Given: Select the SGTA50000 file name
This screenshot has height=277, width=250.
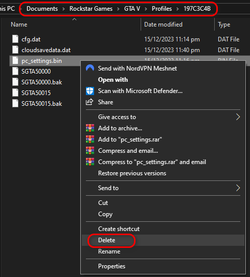Looking at the screenshot, I should 36,72.
